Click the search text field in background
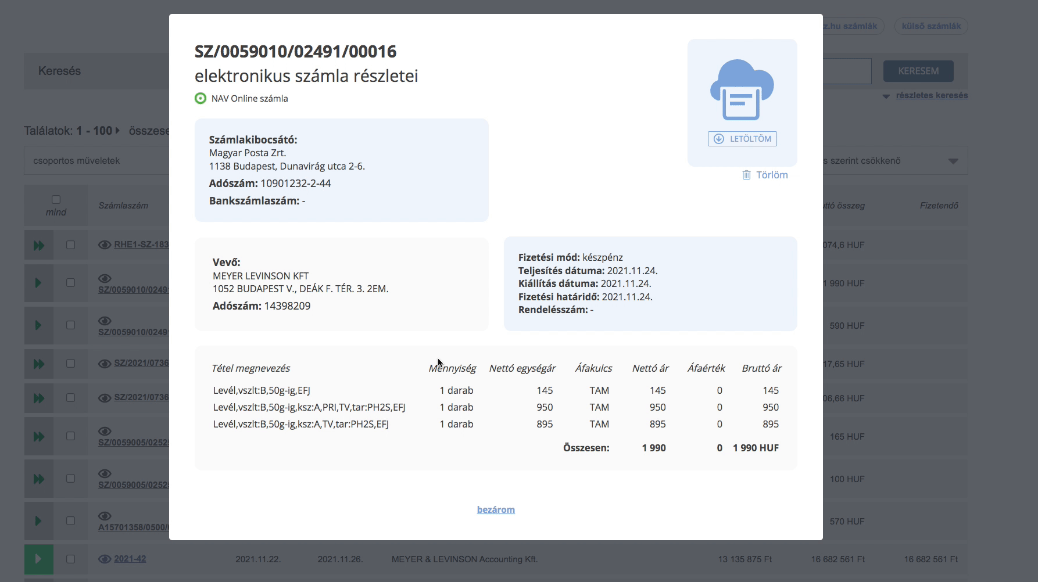Image resolution: width=1038 pixels, height=582 pixels. click(x=847, y=71)
